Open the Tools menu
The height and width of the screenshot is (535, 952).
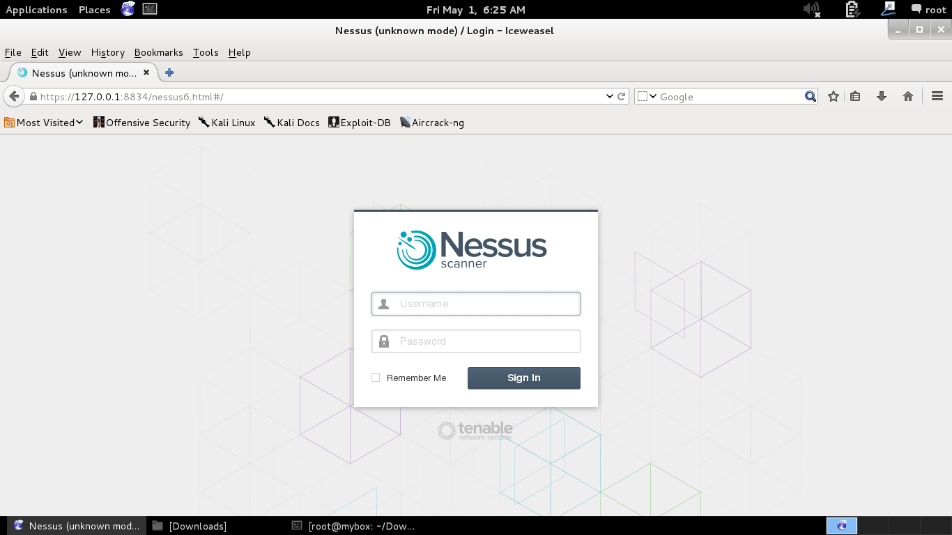pos(206,52)
